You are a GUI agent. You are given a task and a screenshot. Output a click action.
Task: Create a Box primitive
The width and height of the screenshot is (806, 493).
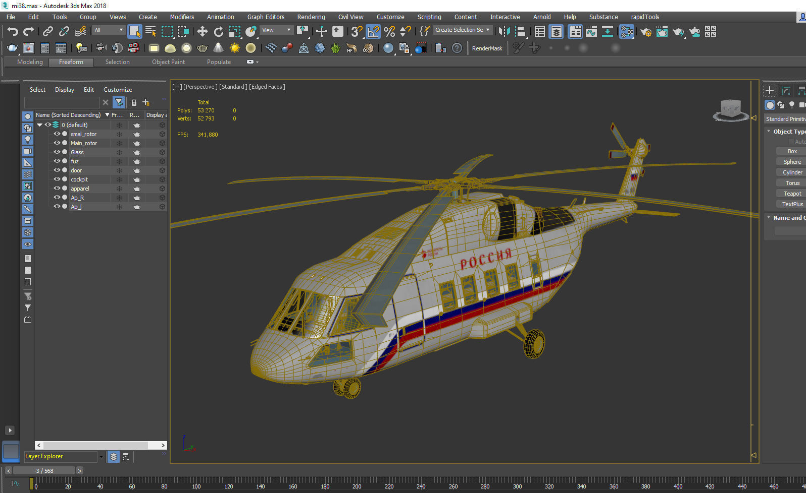[x=792, y=151]
